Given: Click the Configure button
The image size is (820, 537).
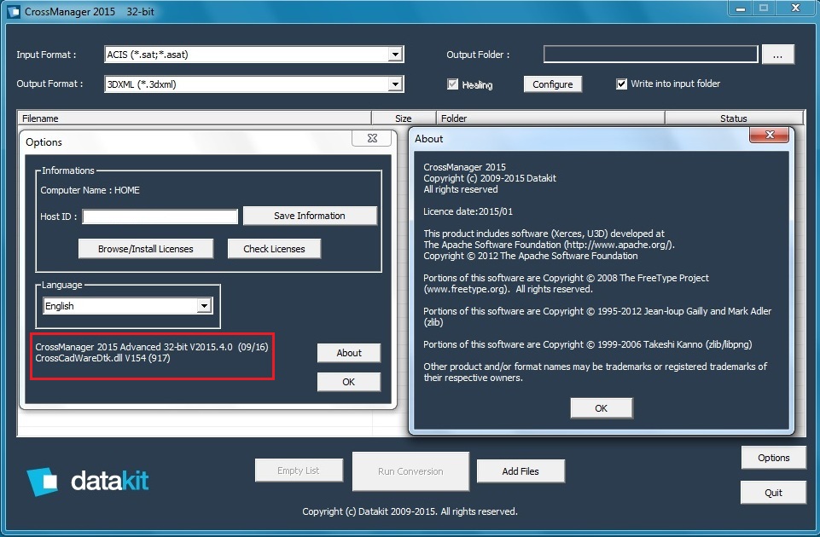Looking at the screenshot, I should [x=553, y=84].
